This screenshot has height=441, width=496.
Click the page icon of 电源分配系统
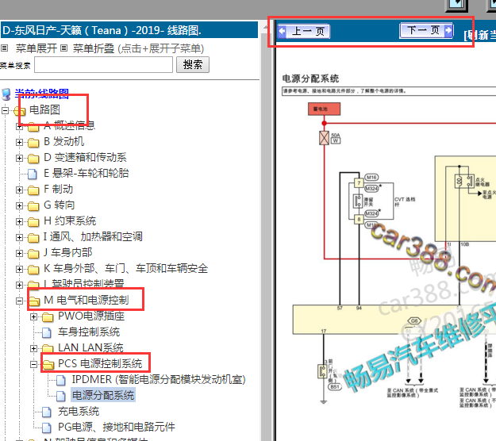tap(61, 396)
